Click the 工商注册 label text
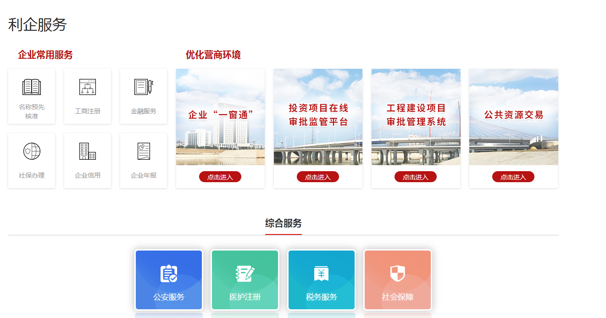Image resolution: width=606 pixels, height=318 pixels. pos(88,111)
